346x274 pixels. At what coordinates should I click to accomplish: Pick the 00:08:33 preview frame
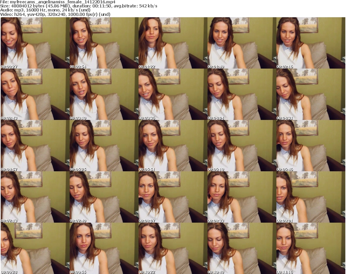[242, 197]
